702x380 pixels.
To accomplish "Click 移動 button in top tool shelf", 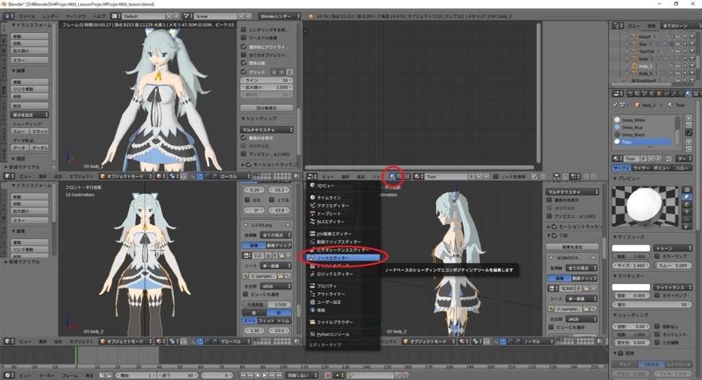I will point(30,36).
